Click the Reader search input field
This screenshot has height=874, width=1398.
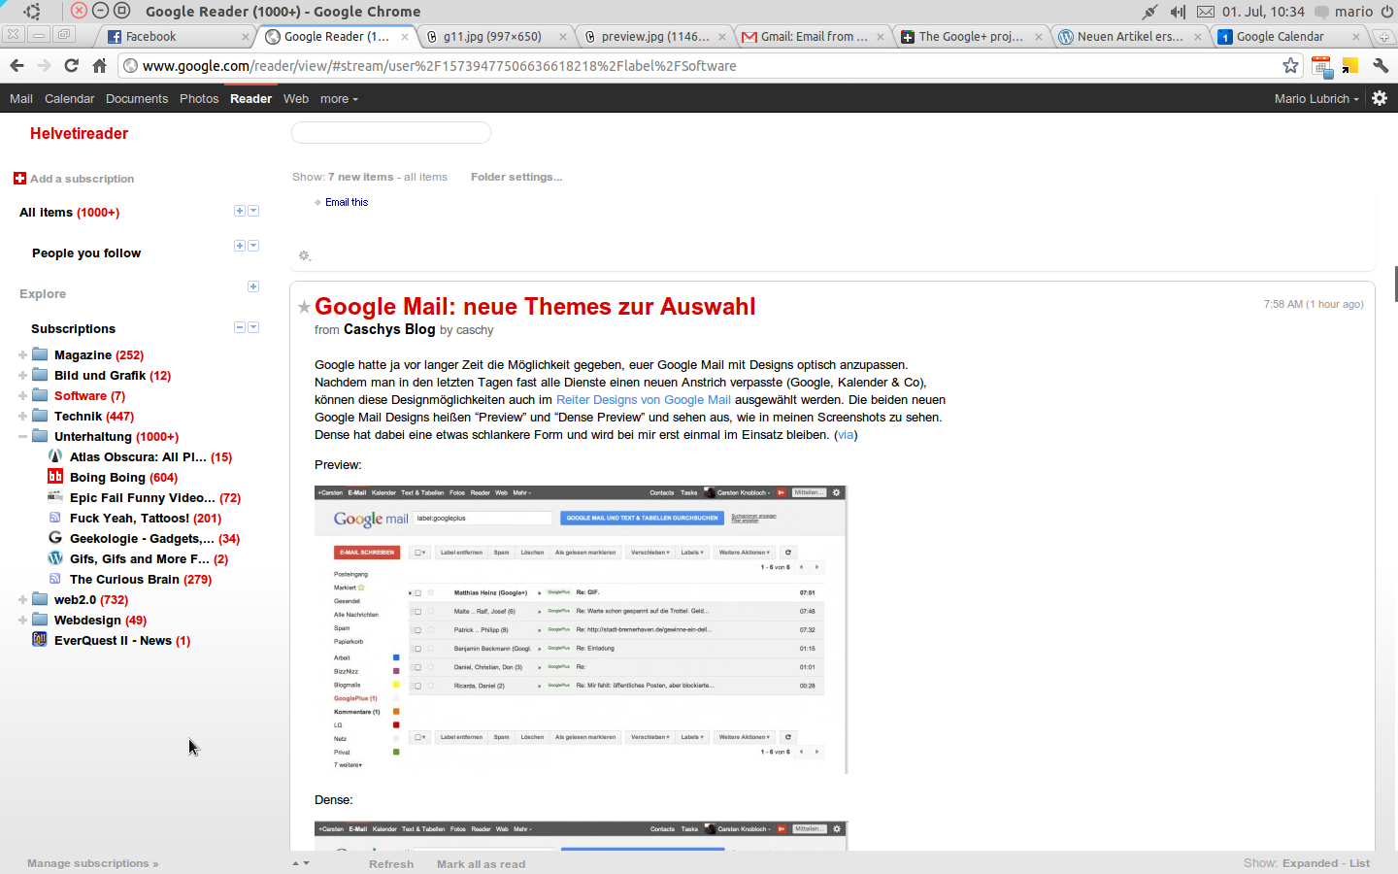pos(390,132)
